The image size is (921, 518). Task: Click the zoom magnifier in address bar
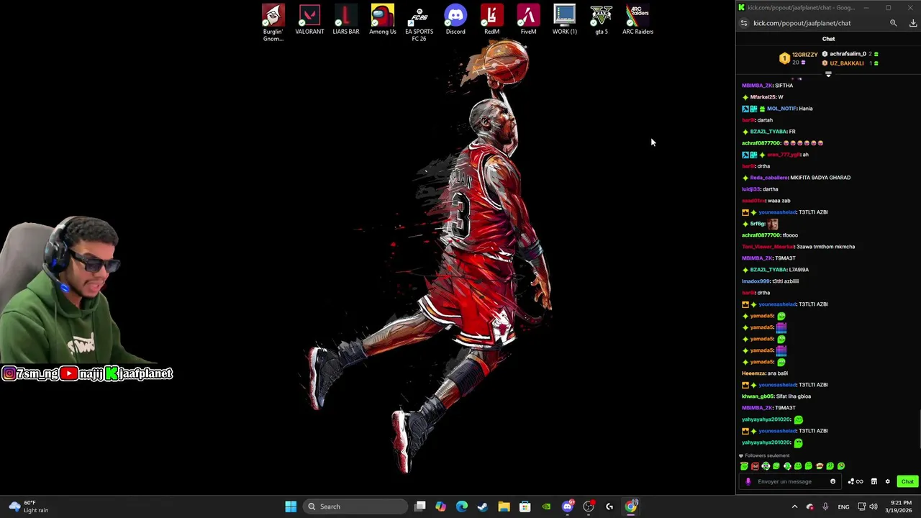click(x=893, y=23)
